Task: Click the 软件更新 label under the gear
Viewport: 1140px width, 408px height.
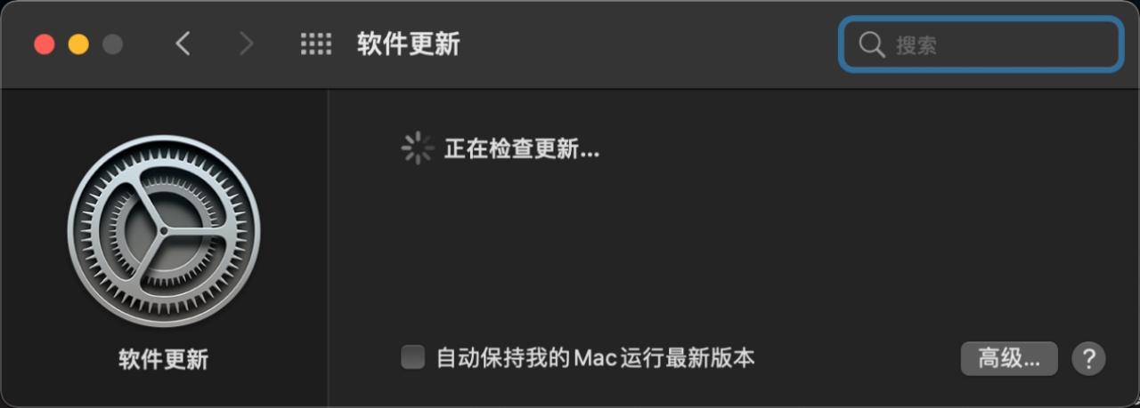Action: tap(164, 359)
